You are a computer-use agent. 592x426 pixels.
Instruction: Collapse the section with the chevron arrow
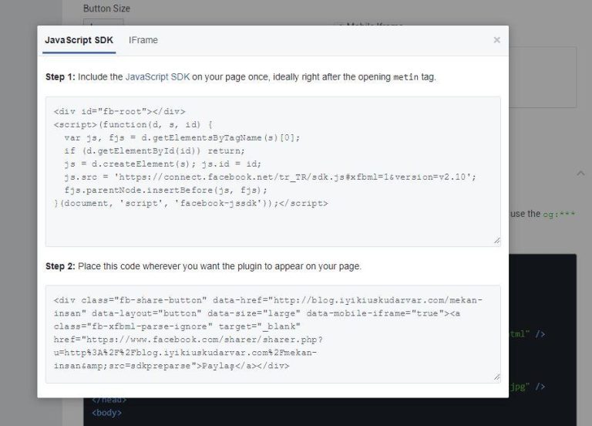(580, 174)
